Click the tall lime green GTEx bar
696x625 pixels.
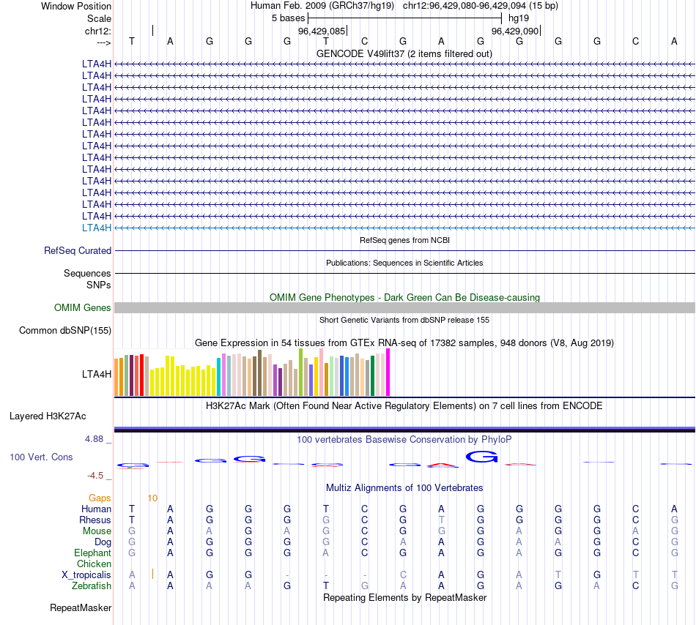coord(300,373)
